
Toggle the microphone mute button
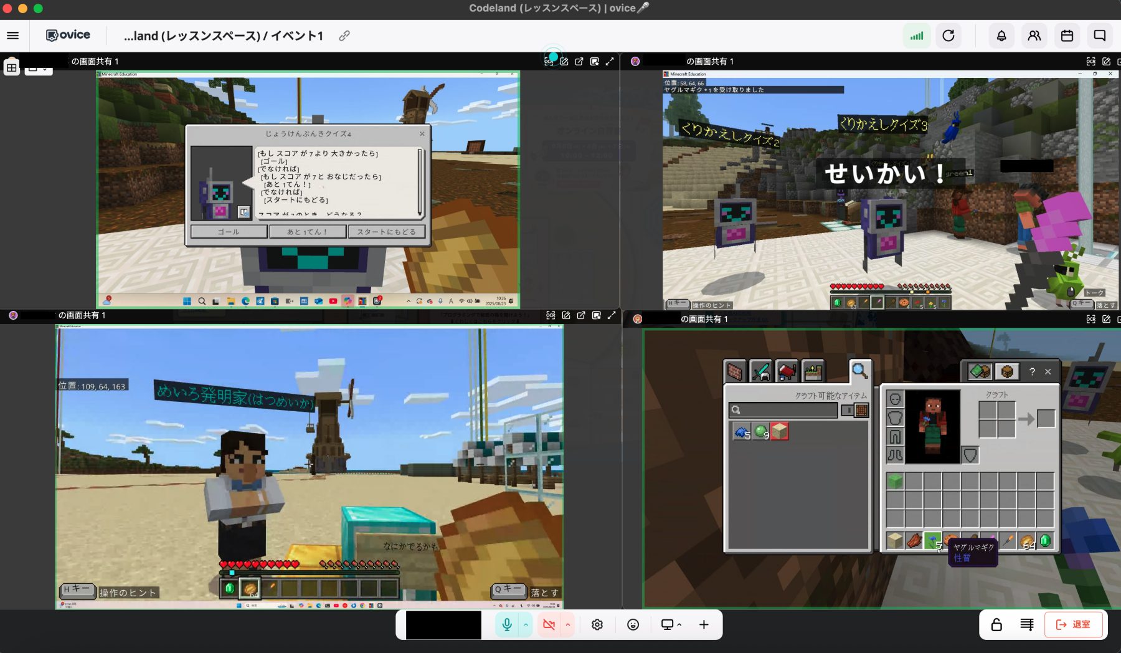pos(507,624)
